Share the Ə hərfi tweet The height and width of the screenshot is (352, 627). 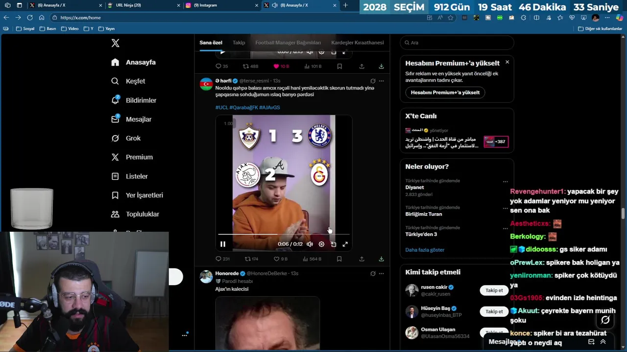pyautogui.click(x=362, y=259)
